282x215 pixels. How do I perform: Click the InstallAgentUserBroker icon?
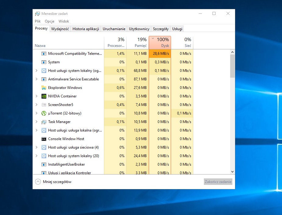point(44,164)
